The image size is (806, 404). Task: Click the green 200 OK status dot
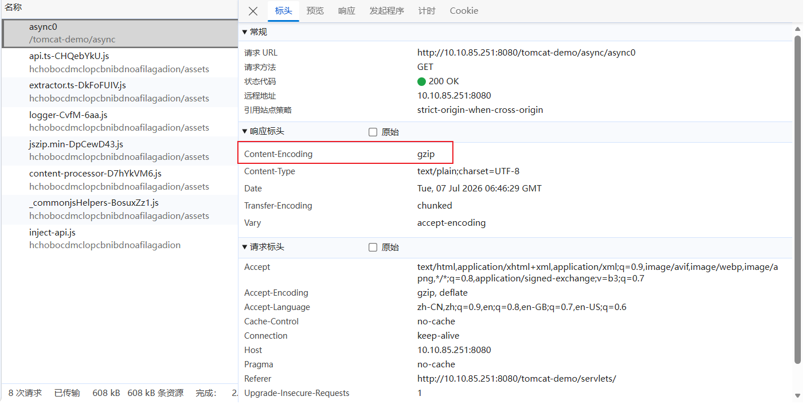421,81
